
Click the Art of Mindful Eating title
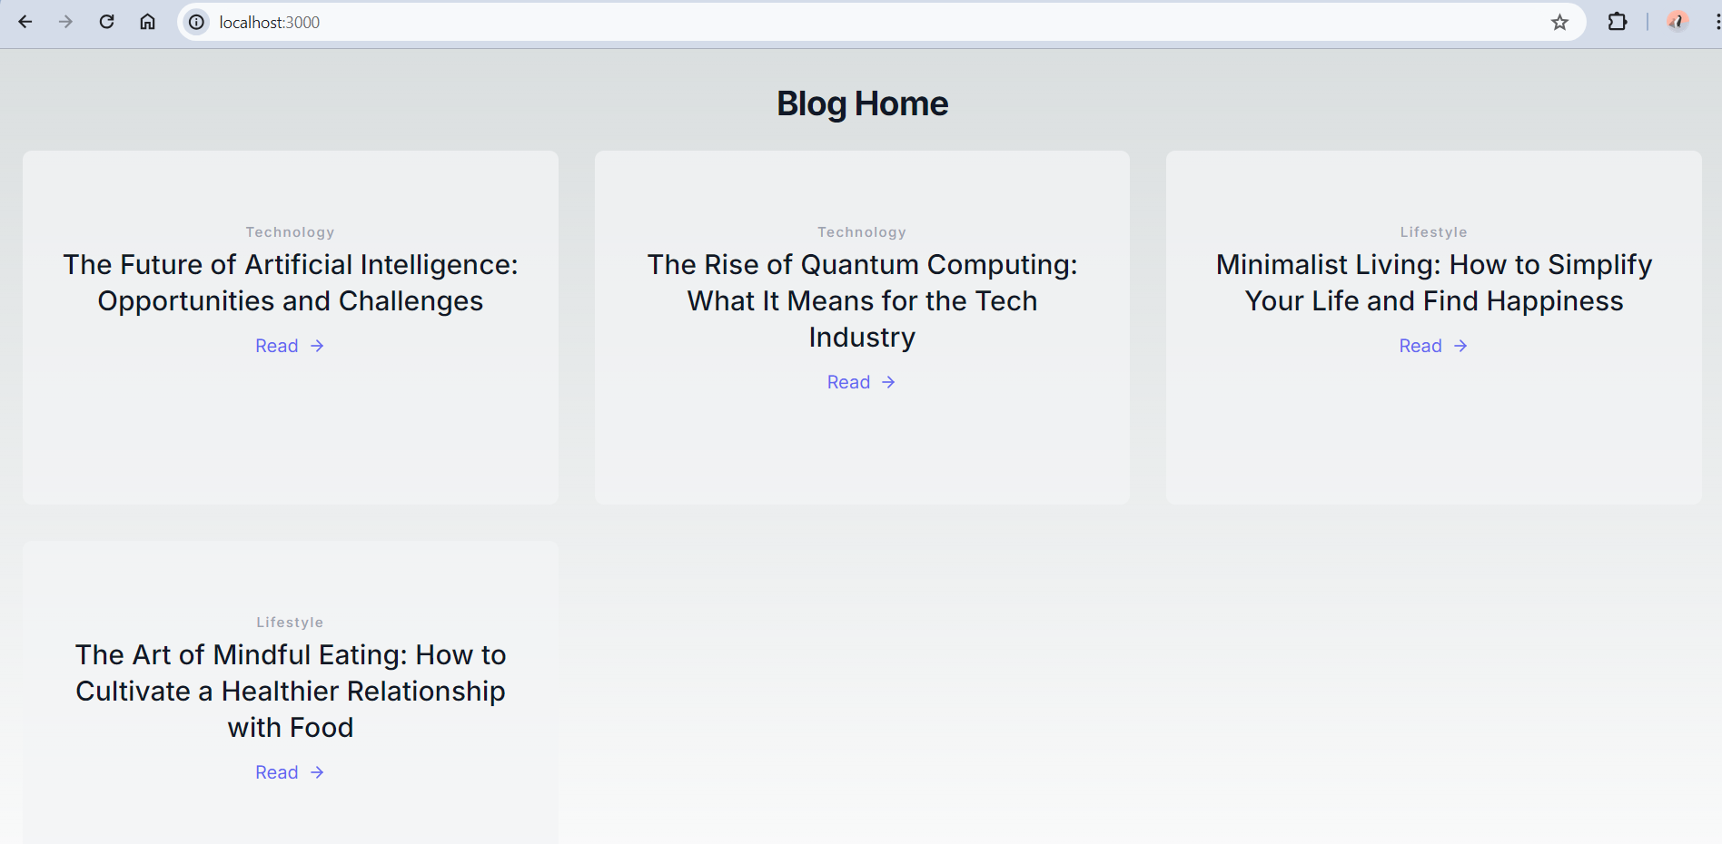[x=291, y=691]
